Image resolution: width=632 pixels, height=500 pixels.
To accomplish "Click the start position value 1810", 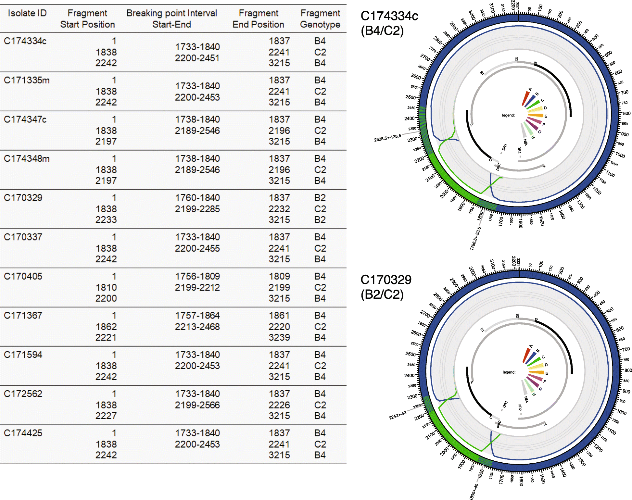I will click(106, 287).
